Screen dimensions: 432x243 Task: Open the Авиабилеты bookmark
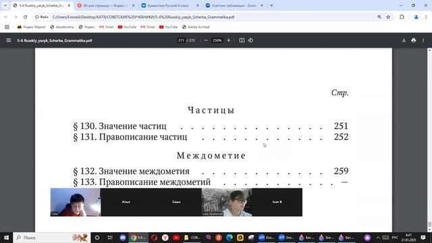(62, 27)
